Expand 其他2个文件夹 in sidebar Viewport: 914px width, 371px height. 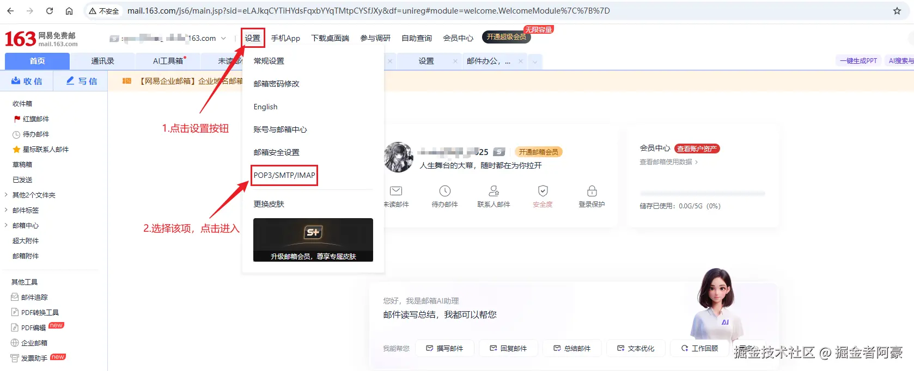click(6, 195)
